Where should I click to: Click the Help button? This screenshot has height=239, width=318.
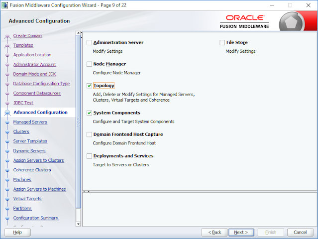(x=17, y=233)
